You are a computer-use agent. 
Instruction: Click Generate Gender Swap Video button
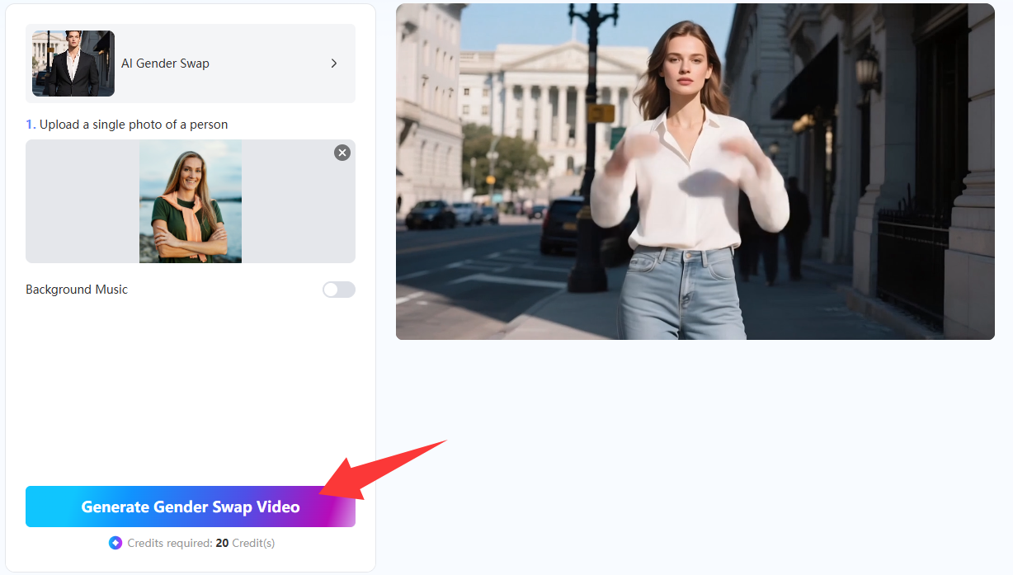click(x=190, y=507)
